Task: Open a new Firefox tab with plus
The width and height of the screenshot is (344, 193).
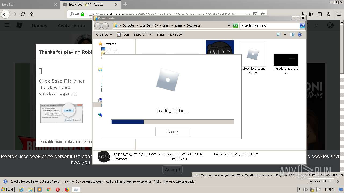Action: coord(125,4)
